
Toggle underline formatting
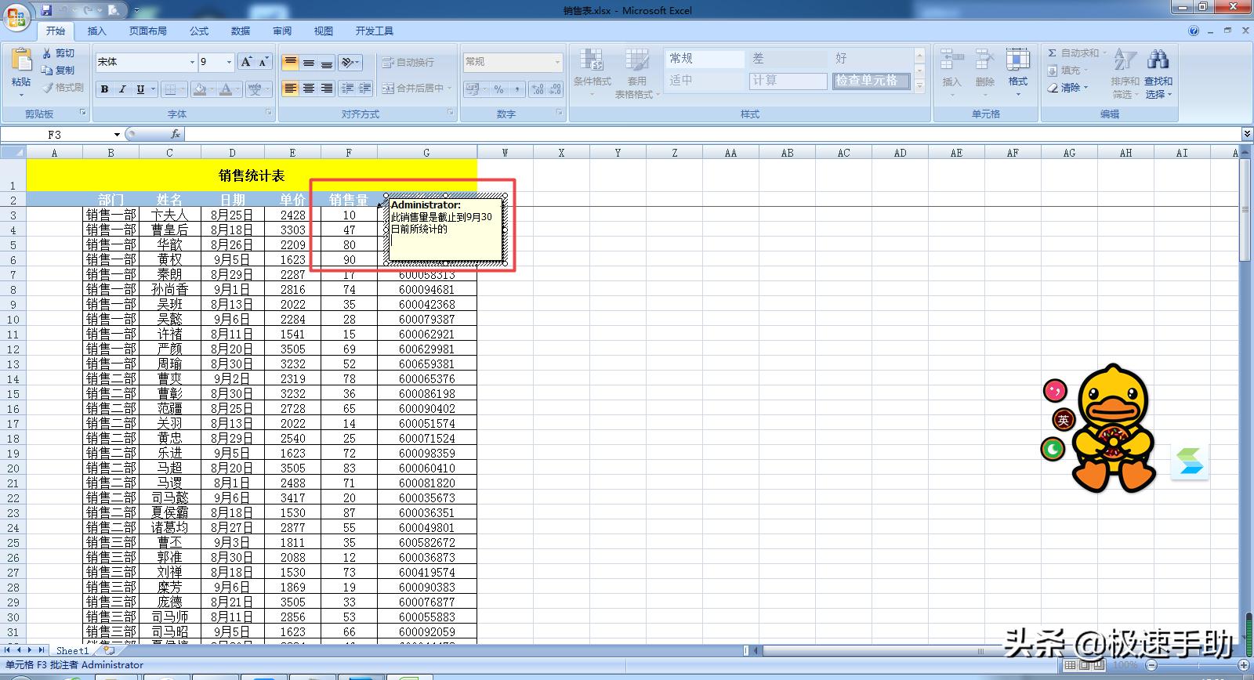(140, 89)
